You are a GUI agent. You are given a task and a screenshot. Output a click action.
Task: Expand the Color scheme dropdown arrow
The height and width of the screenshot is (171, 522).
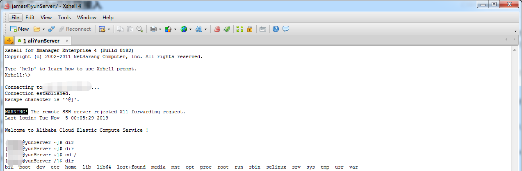tap(175, 29)
